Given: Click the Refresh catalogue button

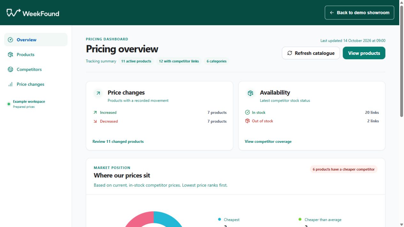Looking at the screenshot, I should pos(311,53).
